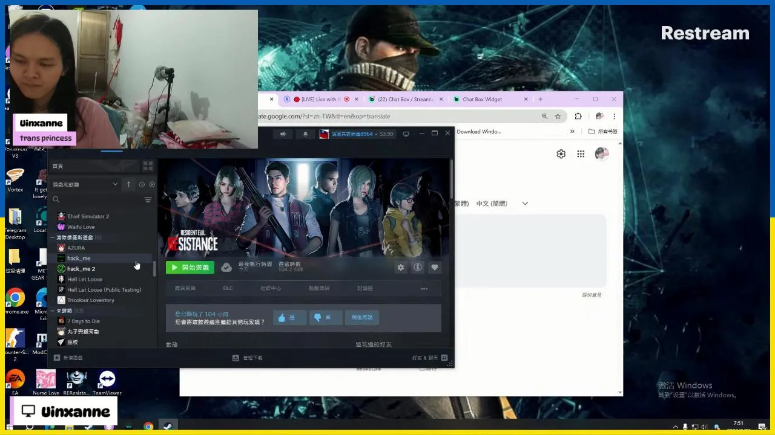Viewport: 775px width, 435px height.
Task: Open friends and chat in Steam
Action: tap(429, 358)
